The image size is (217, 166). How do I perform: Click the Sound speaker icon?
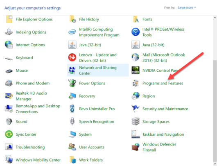[9, 121]
